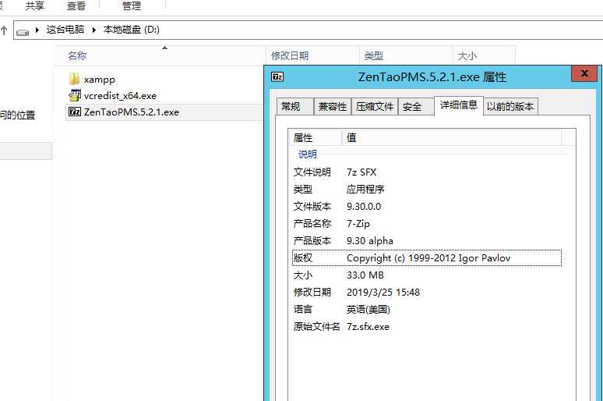Image resolution: width=603 pixels, height=401 pixels.
Task: Expand the arrow before 这台电脑 breadcrumb
Action: [x=37, y=30]
